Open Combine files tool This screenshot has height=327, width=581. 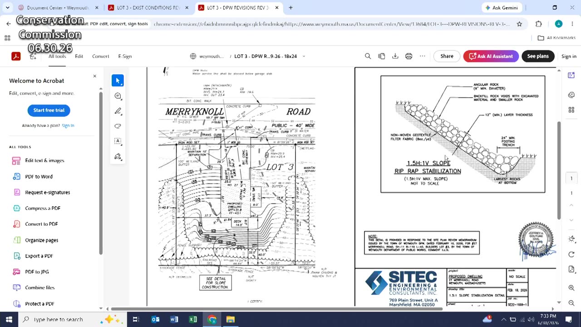(x=39, y=287)
